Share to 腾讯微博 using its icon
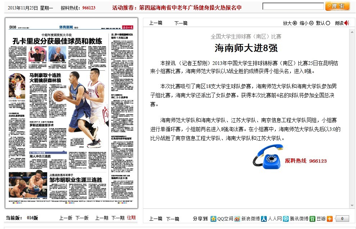This screenshot has height=229, width=356. 285,219
